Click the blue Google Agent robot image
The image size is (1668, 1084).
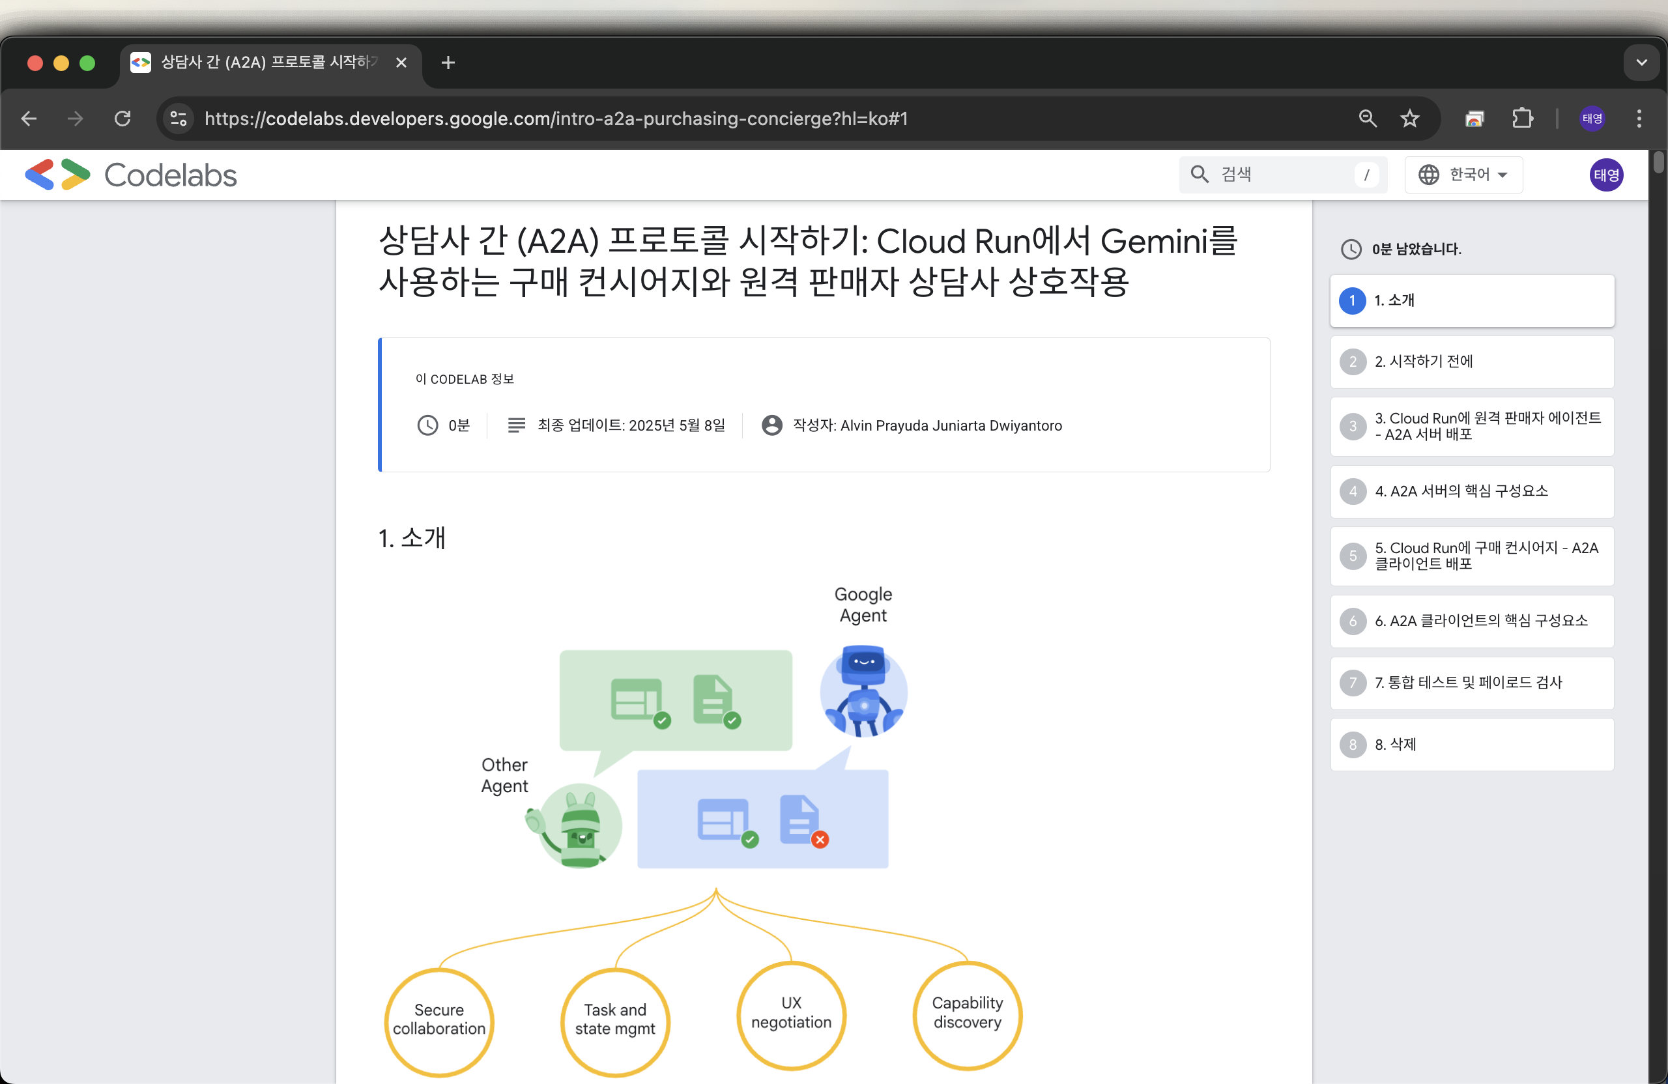click(x=863, y=690)
